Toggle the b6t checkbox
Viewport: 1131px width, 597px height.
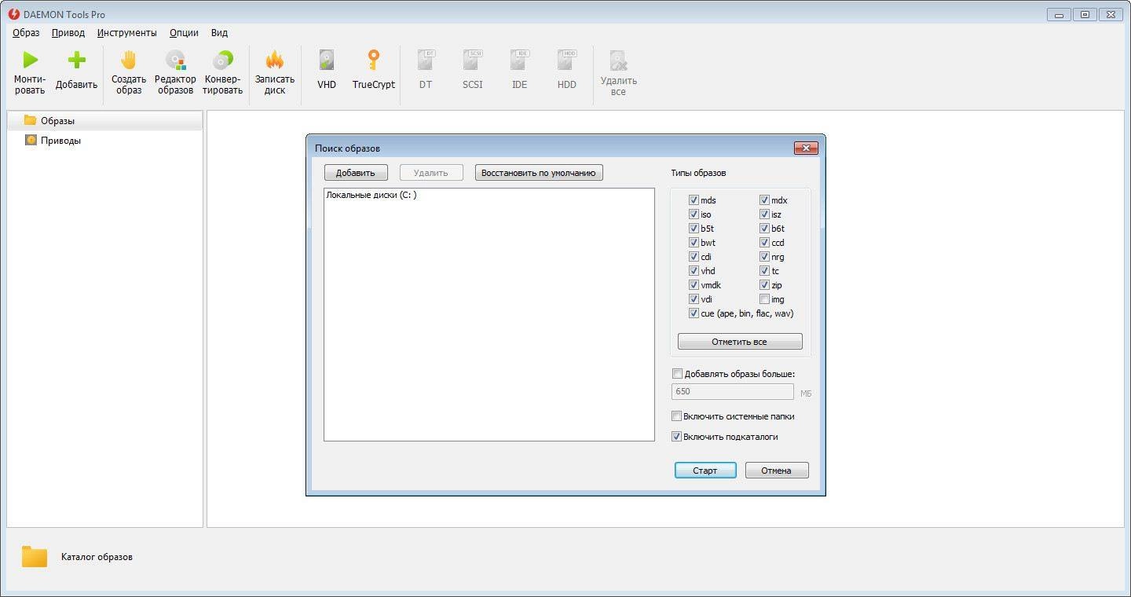764,229
